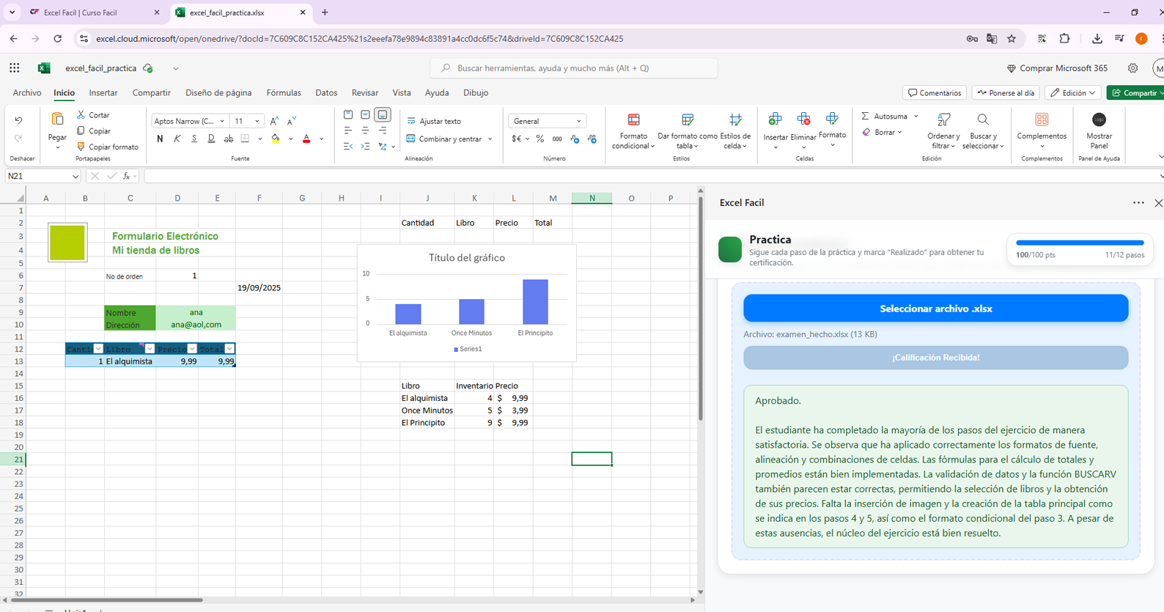The height and width of the screenshot is (612, 1164).
Task: Apply the yellow fill color bucket
Action: (276, 139)
